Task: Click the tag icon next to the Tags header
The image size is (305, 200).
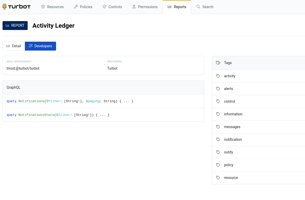Action: (x=218, y=63)
